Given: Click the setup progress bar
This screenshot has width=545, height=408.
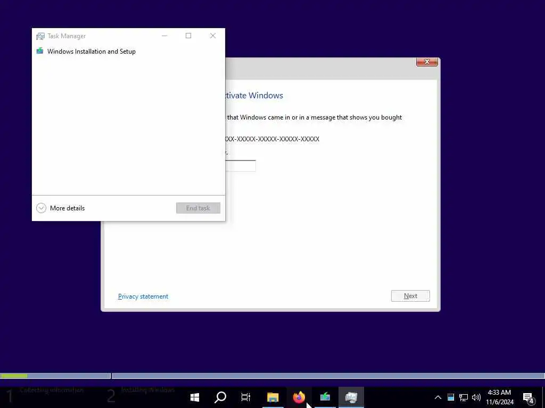Looking at the screenshot, I should (272, 376).
